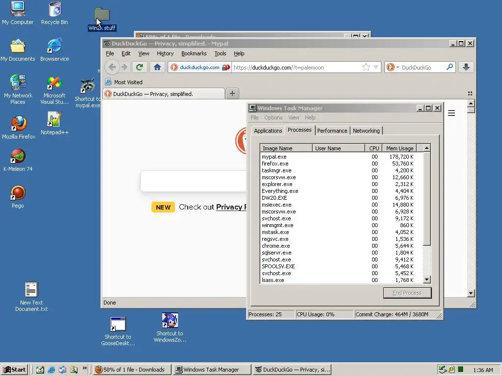This screenshot has width=502, height=376.
Task: Click the DuckDuckGo search input box
Action: pos(193,181)
